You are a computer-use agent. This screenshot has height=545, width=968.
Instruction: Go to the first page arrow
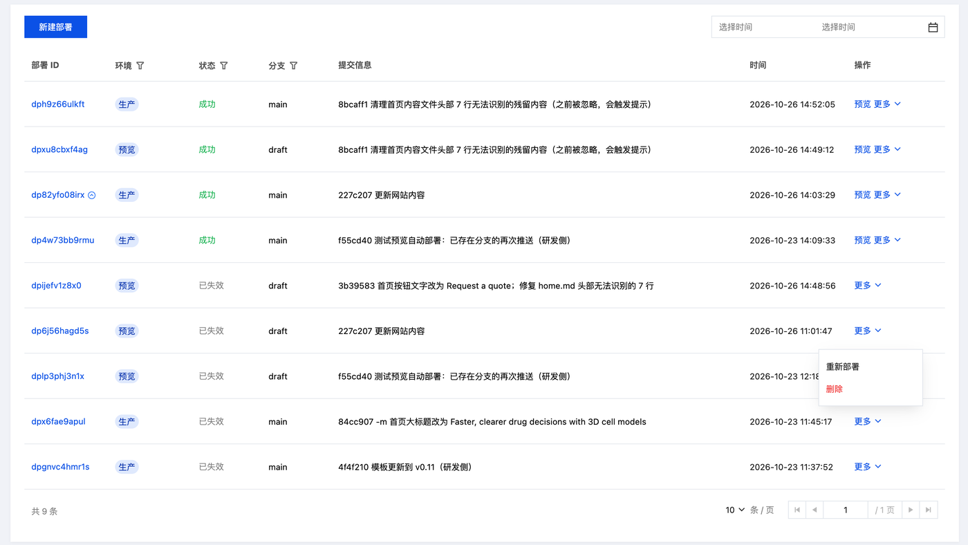point(797,510)
